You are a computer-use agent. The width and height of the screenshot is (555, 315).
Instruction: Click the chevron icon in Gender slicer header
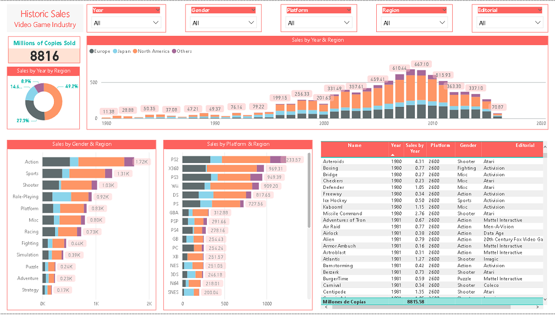(254, 10)
